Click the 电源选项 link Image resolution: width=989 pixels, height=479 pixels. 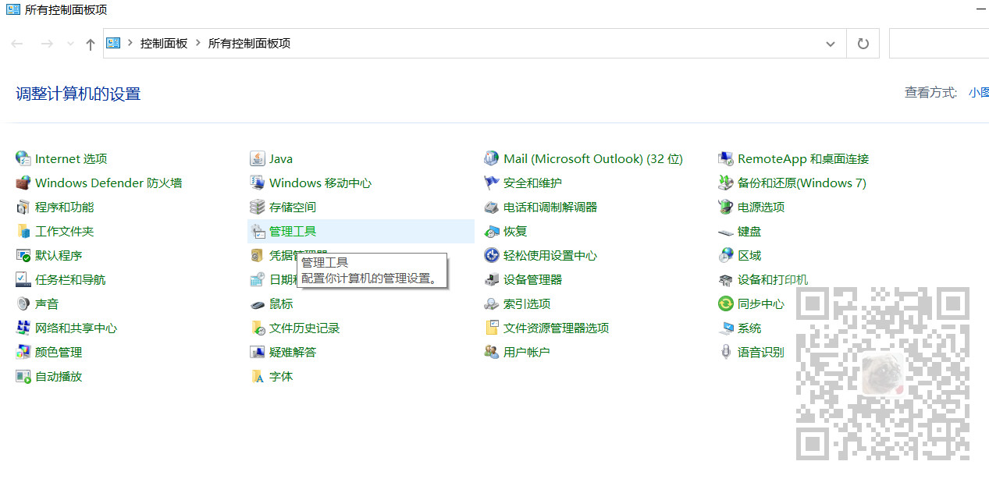pos(761,207)
